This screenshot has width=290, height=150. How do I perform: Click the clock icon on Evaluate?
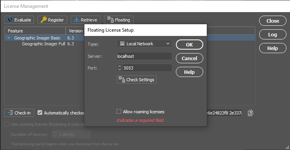(x=10, y=20)
